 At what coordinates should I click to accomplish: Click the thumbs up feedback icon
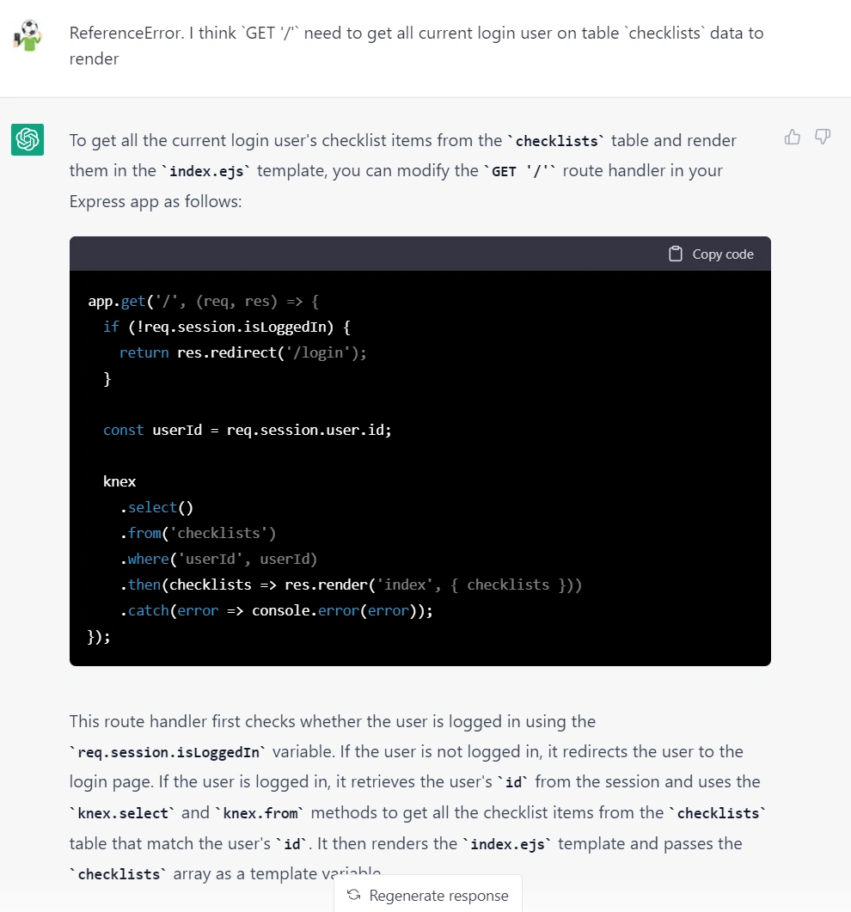[x=792, y=138]
